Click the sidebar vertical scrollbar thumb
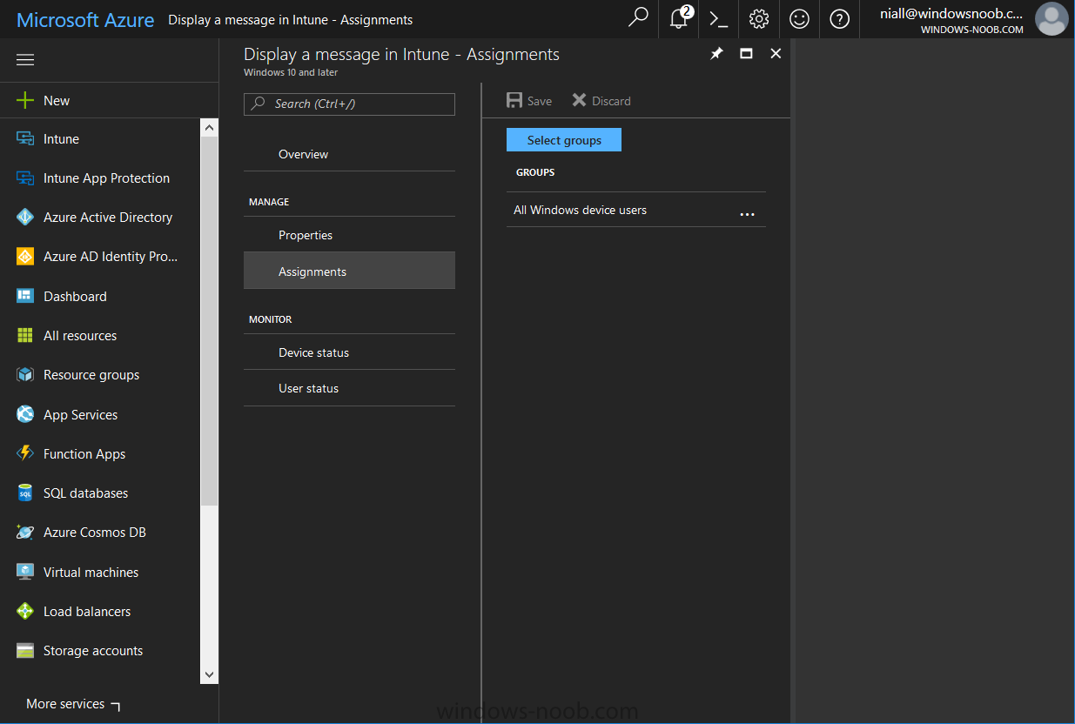The height and width of the screenshot is (724, 1075). tap(209, 321)
